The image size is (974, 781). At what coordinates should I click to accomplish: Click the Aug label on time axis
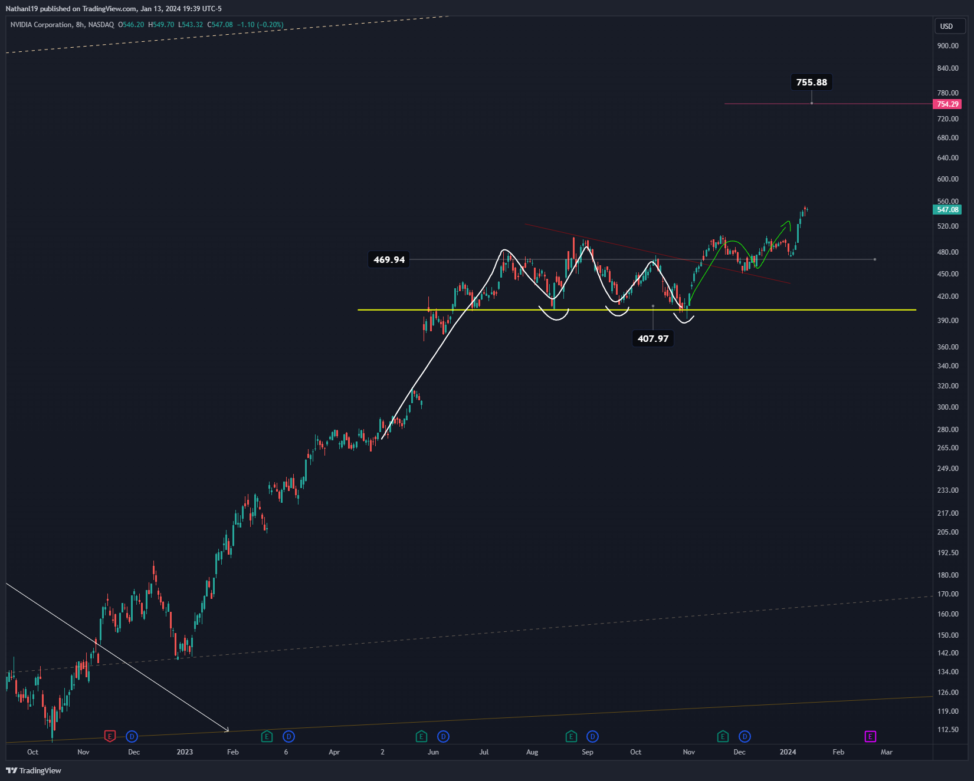(x=532, y=752)
